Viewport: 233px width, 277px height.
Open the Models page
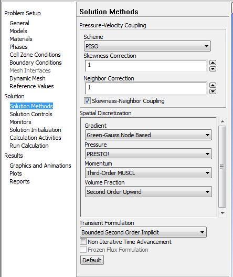coord(18,31)
